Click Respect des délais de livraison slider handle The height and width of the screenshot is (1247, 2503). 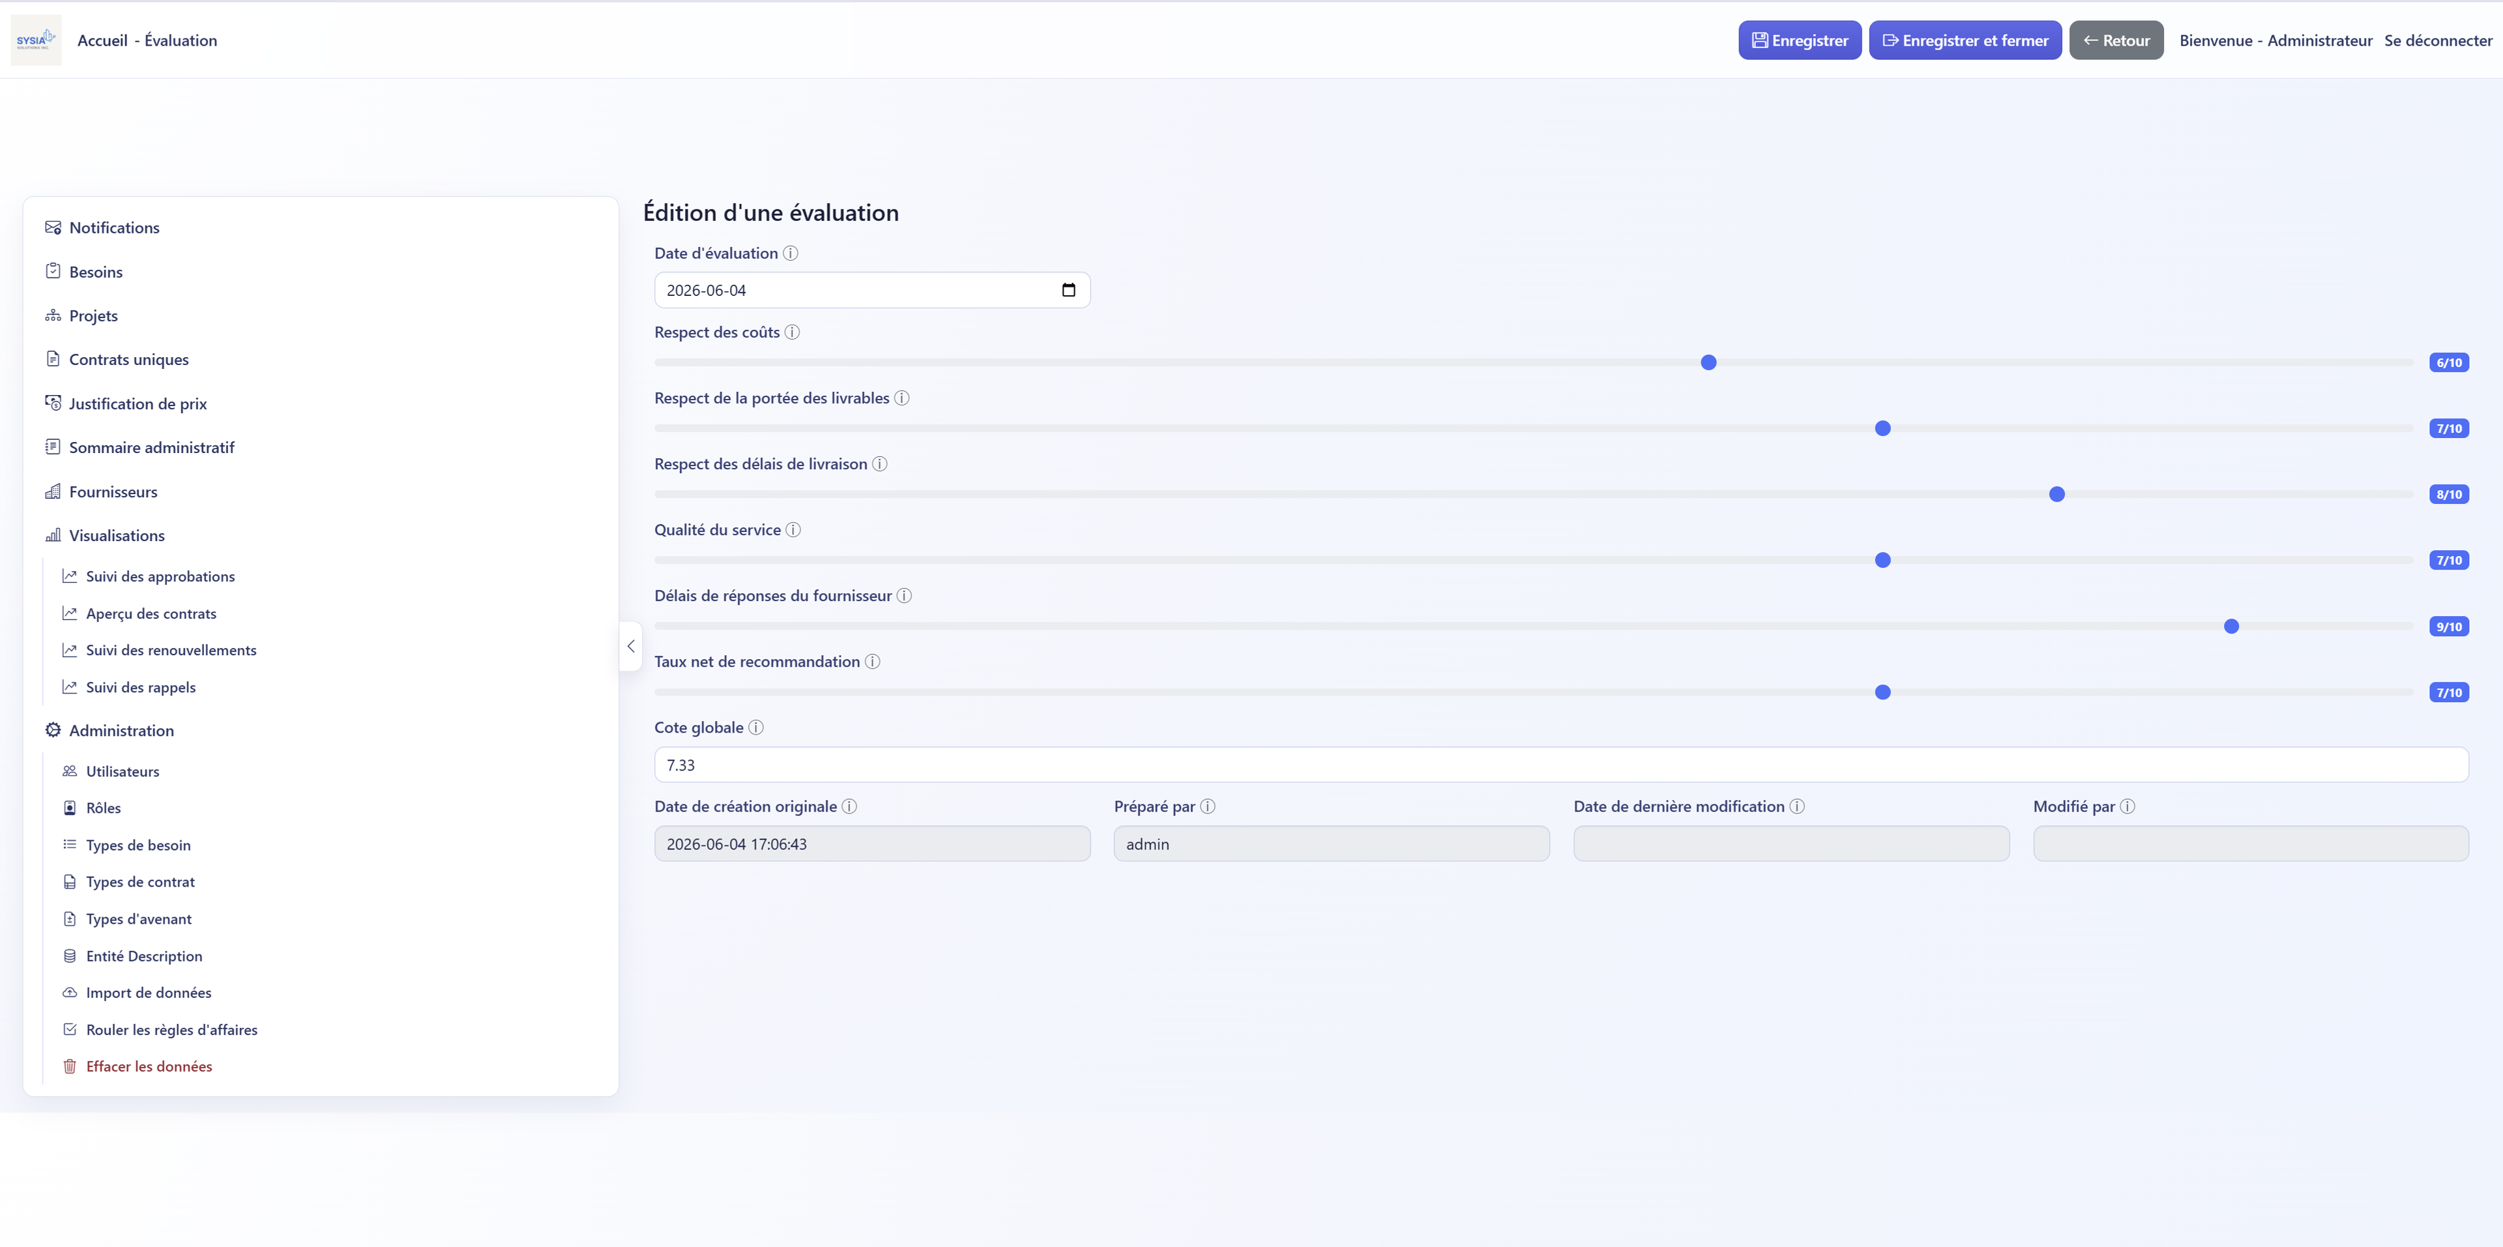[x=2057, y=495]
